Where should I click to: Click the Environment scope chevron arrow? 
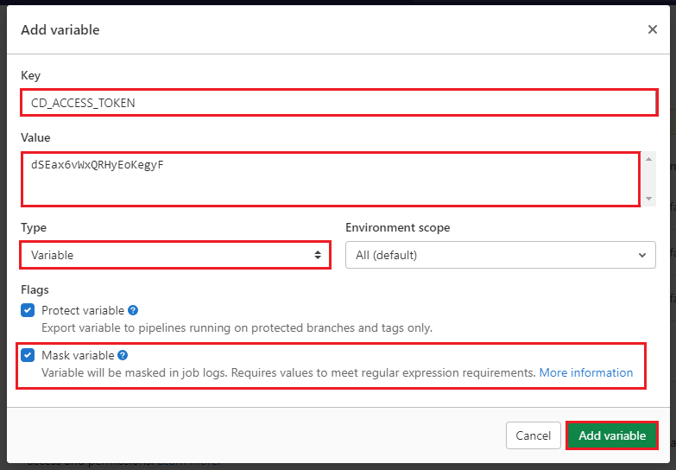pyautogui.click(x=641, y=255)
